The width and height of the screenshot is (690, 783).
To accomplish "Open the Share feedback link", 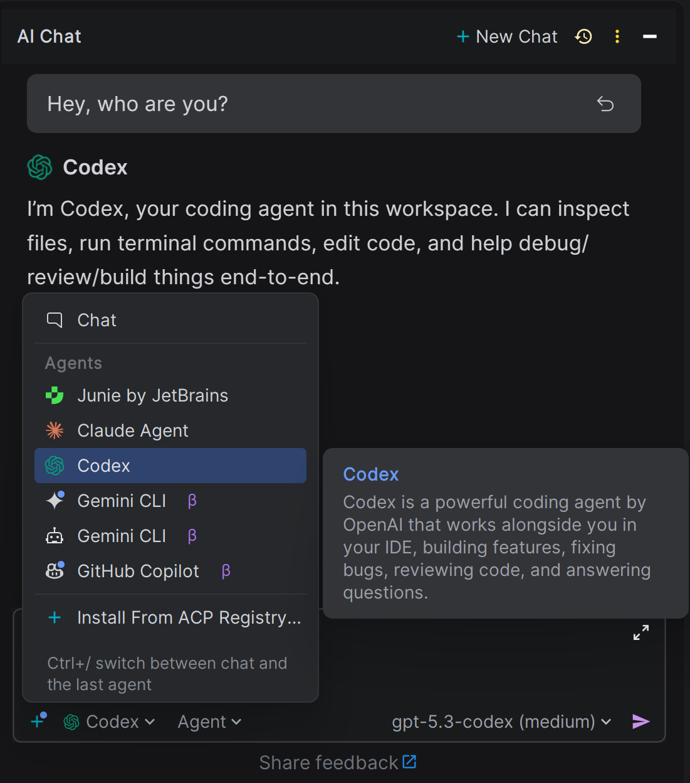I will (x=338, y=763).
